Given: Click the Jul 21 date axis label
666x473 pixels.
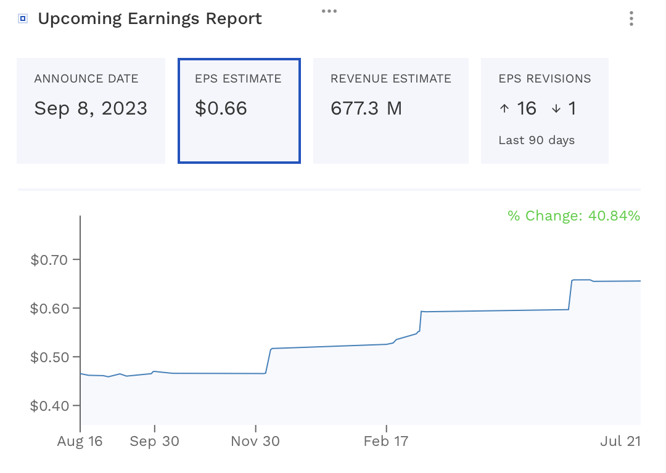Looking at the screenshot, I should [x=621, y=442].
